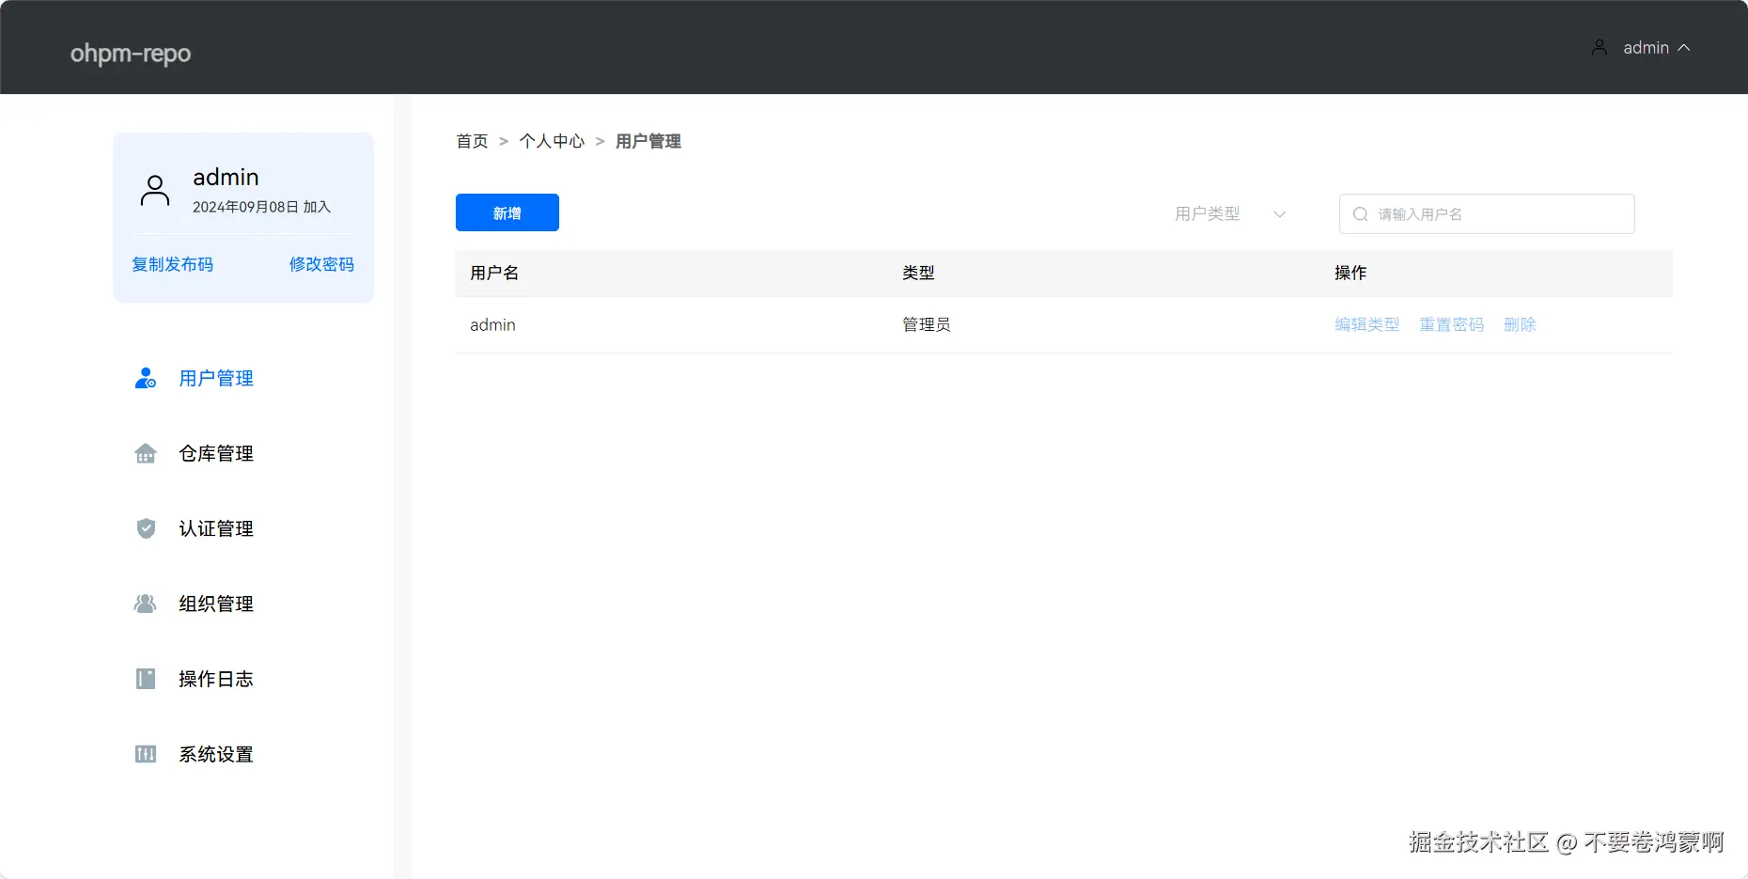This screenshot has height=879, width=1748.
Task: Click 删除 for the admin row
Action: (x=1520, y=324)
